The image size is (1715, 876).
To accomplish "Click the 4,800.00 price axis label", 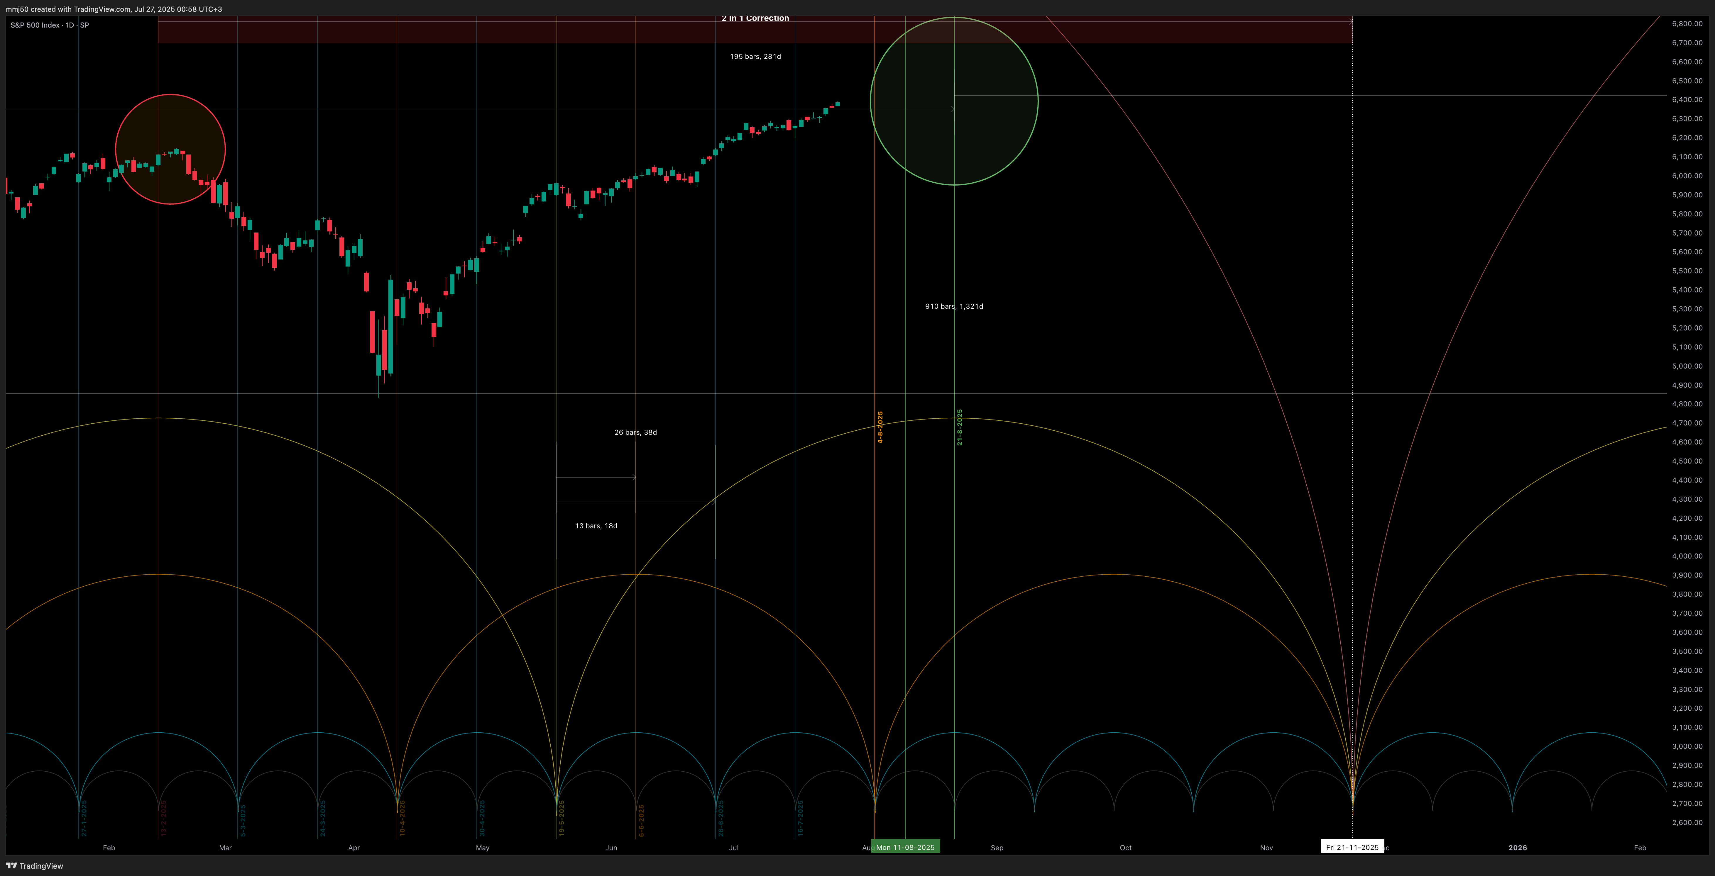I will (1687, 404).
